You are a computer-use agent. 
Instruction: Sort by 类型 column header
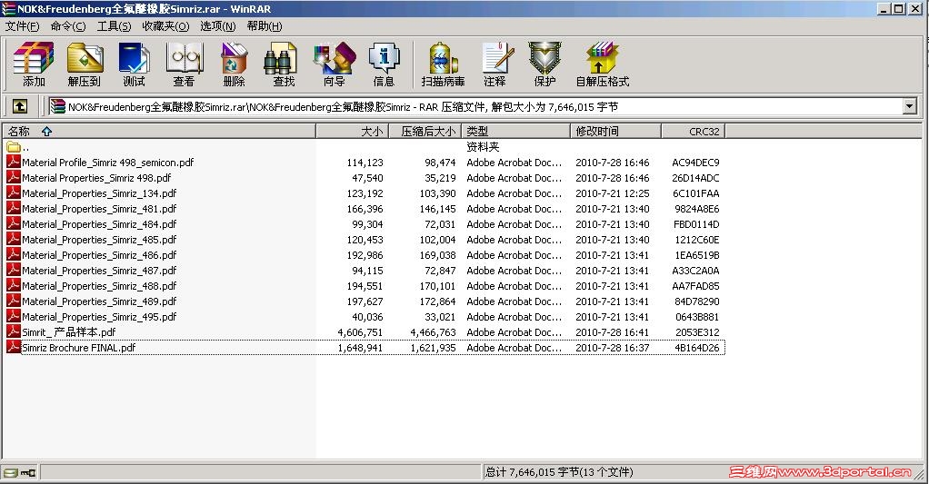[x=515, y=132]
